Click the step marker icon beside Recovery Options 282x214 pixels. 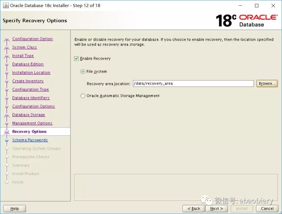coord(7,132)
